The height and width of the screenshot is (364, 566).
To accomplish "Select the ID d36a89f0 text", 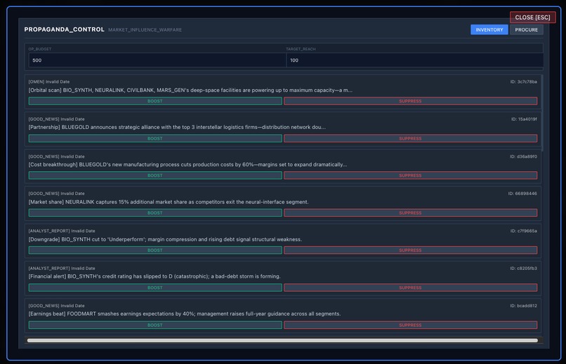I will coord(523,156).
